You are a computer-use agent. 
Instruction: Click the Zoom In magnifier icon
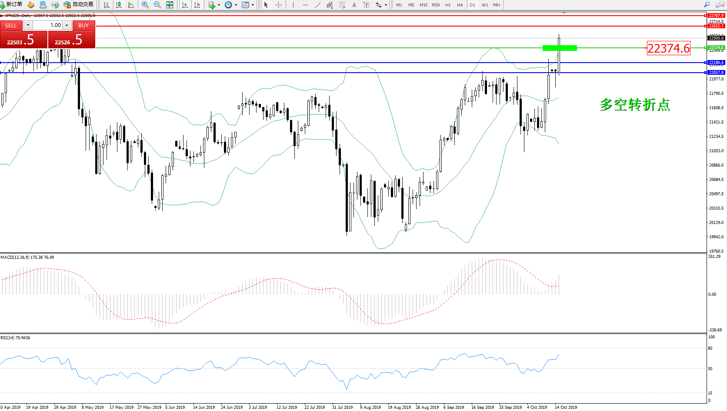(145, 5)
